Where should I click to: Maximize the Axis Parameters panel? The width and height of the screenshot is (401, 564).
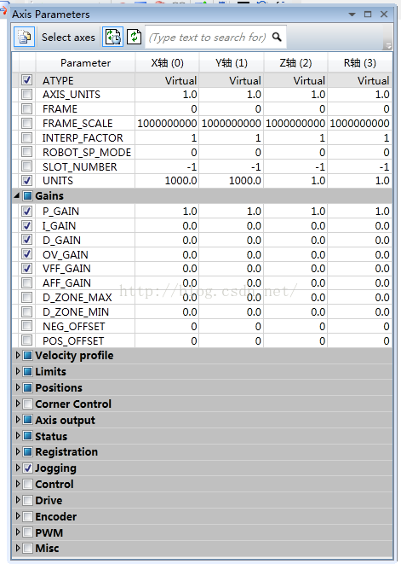(368, 14)
